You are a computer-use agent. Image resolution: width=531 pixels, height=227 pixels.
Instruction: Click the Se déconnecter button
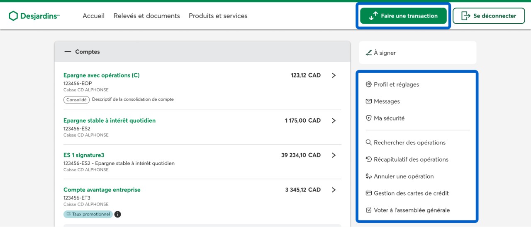(x=489, y=16)
